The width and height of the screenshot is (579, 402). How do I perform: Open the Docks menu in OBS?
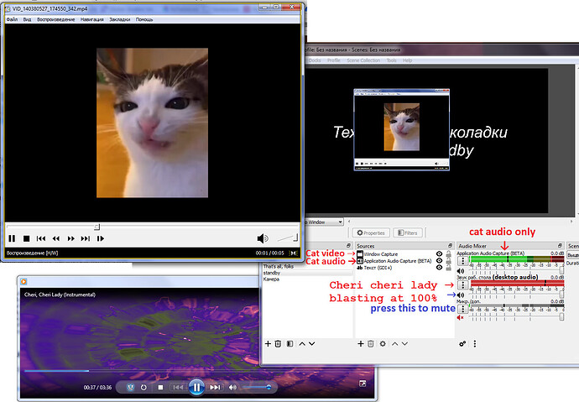pyautogui.click(x=315, y=60)
